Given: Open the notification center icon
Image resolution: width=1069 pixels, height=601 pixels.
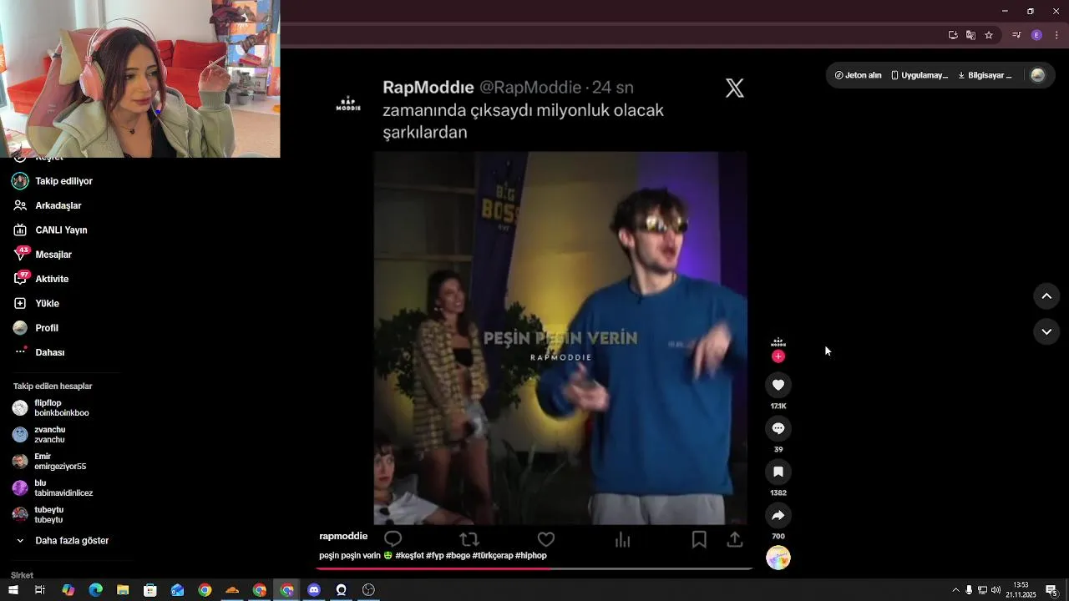Looking at the screenshot, I should pos(1051,590).
